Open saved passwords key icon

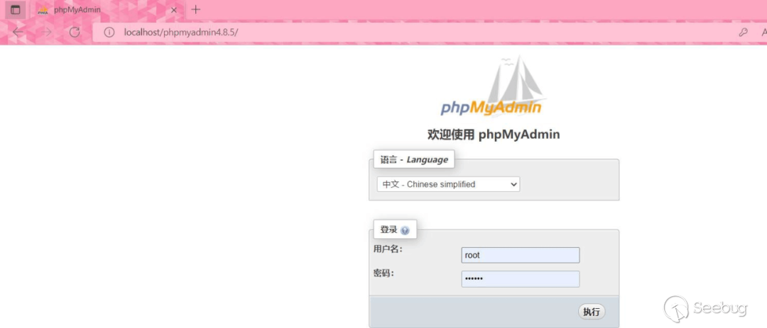point(743,33)
